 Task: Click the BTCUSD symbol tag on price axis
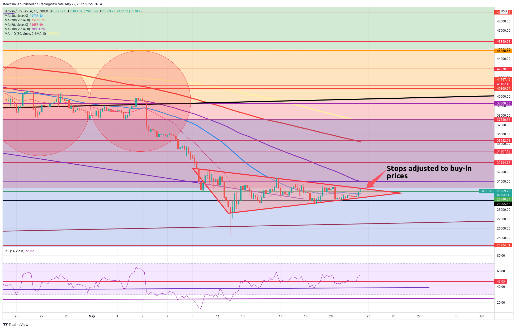(x=486, y=191)
